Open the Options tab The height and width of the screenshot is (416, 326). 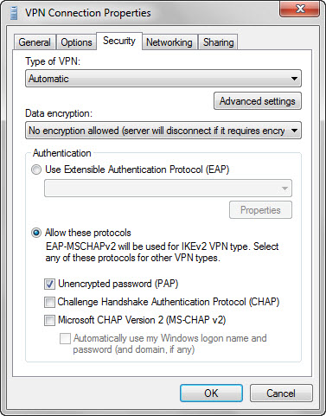point(76,42)
